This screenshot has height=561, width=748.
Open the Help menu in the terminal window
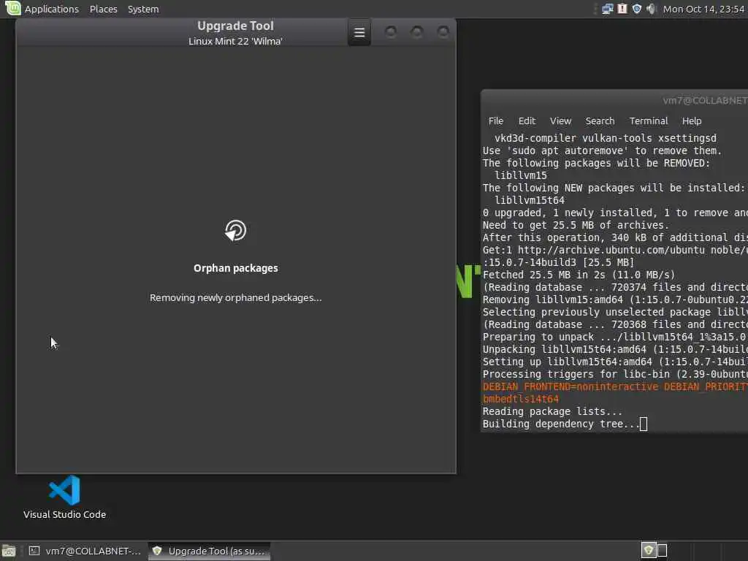(x=691, y=121)
